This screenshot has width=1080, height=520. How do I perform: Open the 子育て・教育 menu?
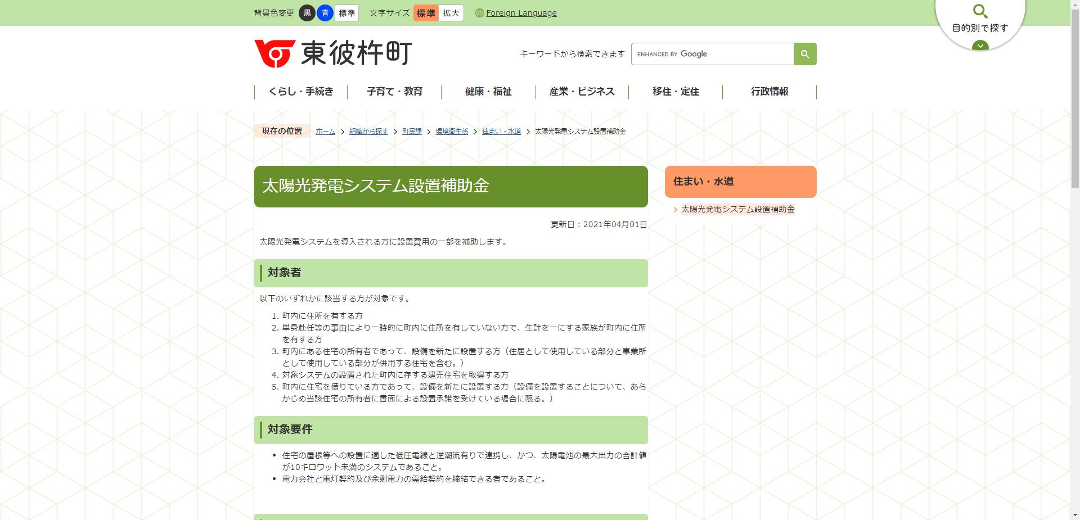[x=395, y=92]
